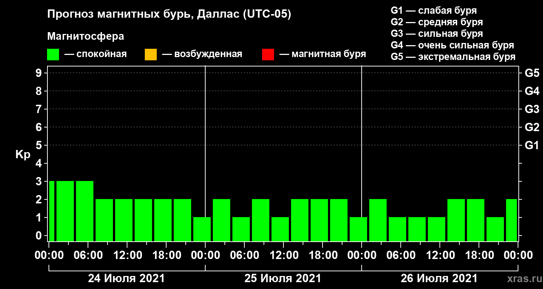Click the Kp 1 bar for 26 Июля 19:00–22:00

coord(495,229)
